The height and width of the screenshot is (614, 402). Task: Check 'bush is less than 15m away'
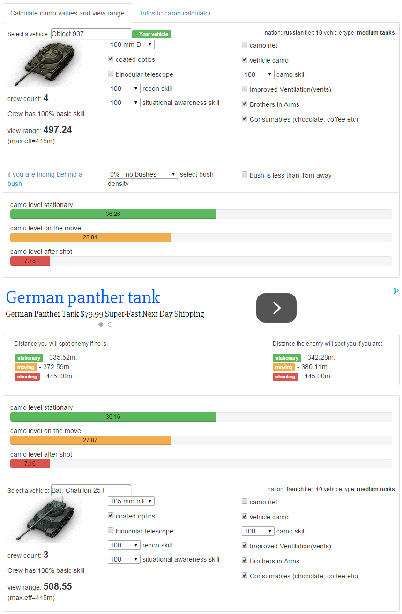[245, 175]
